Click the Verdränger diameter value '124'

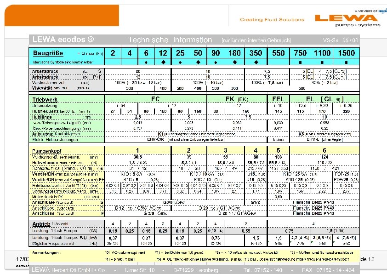[x=324, y=157]
